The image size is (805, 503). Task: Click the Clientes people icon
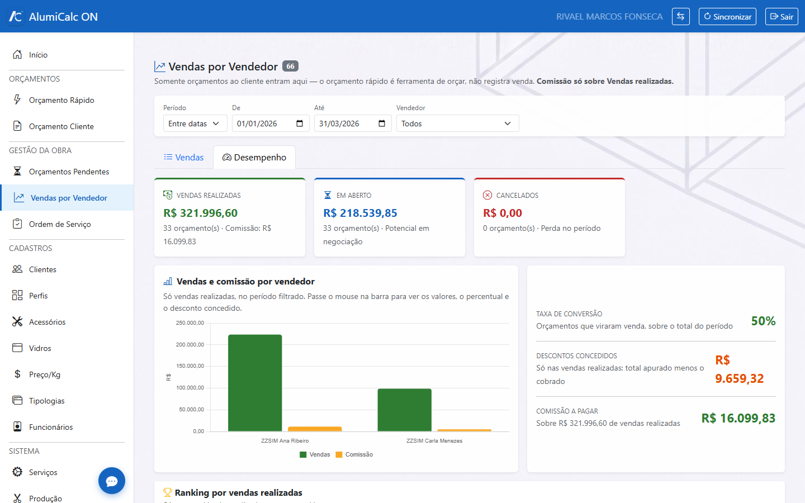point(17,269)
